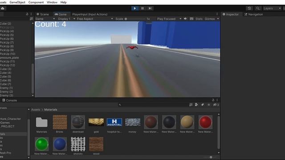The image size is (285, 160).
Task: Open the Window menu
Action: (52, 2)
